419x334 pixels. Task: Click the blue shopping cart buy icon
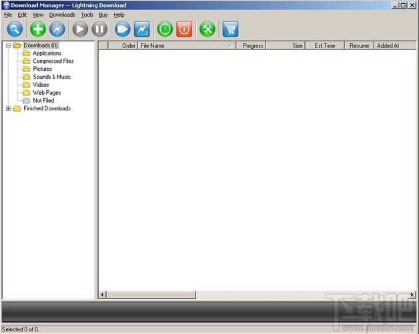[x=230, y=29]
